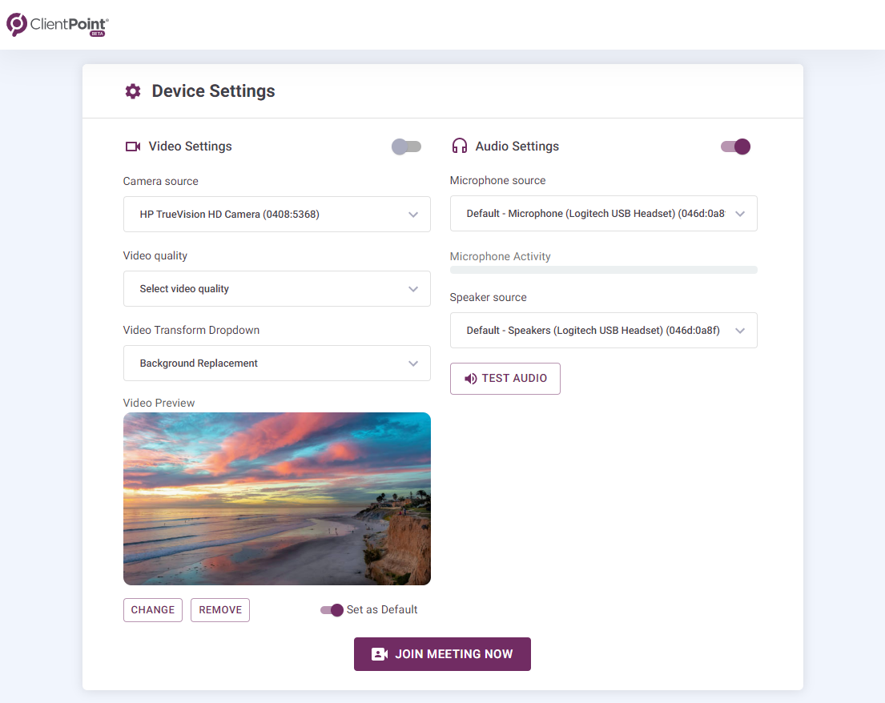Click the Test Audio button
Viewport: 885px width, 703px height.
(x=505, y=379)
